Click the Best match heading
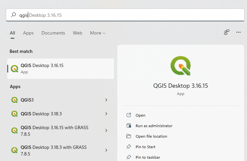Screen dimensions: 247x161 pyautogui.click(x=21, y=51)
